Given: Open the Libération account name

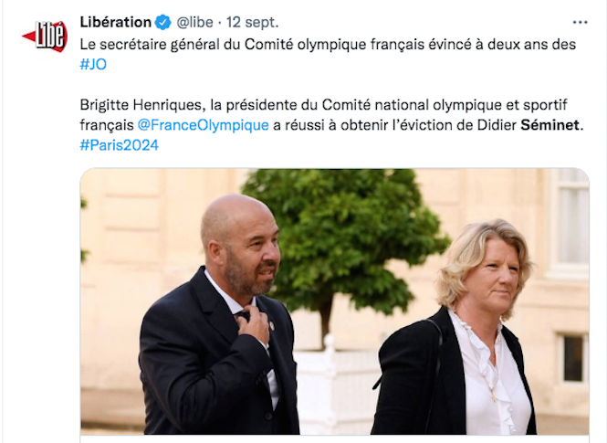Looking at the screenshot, I should coord(115,22).
